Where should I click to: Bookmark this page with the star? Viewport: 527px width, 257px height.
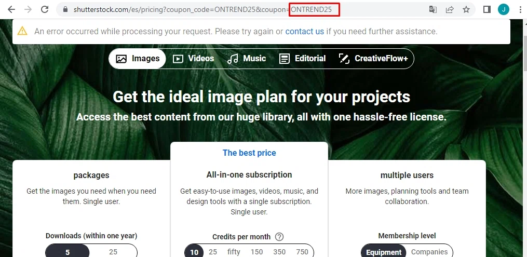[466, 9]
